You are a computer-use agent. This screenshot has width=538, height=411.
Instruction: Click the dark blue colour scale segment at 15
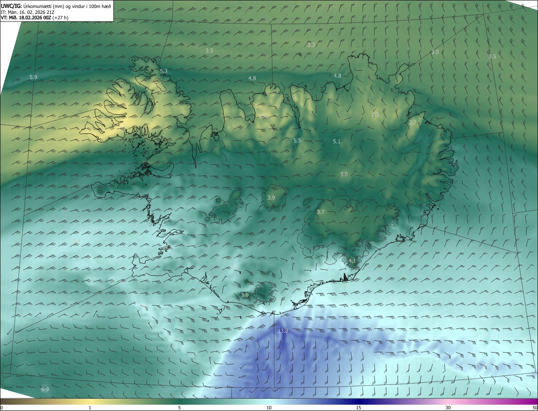pos(359,401)
